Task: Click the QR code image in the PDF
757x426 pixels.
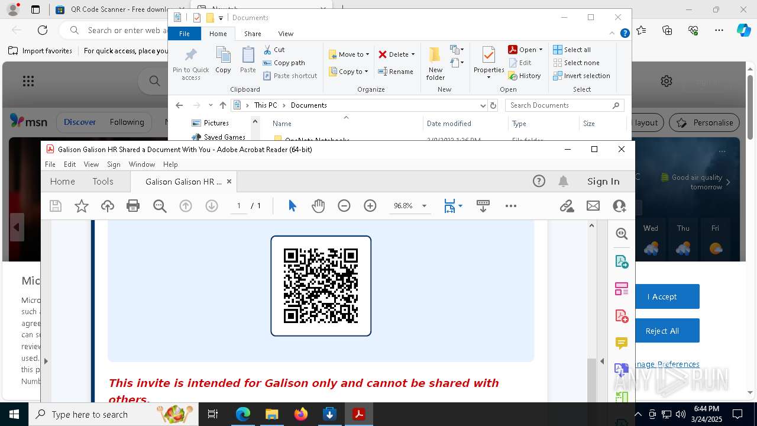Action: 321,286
